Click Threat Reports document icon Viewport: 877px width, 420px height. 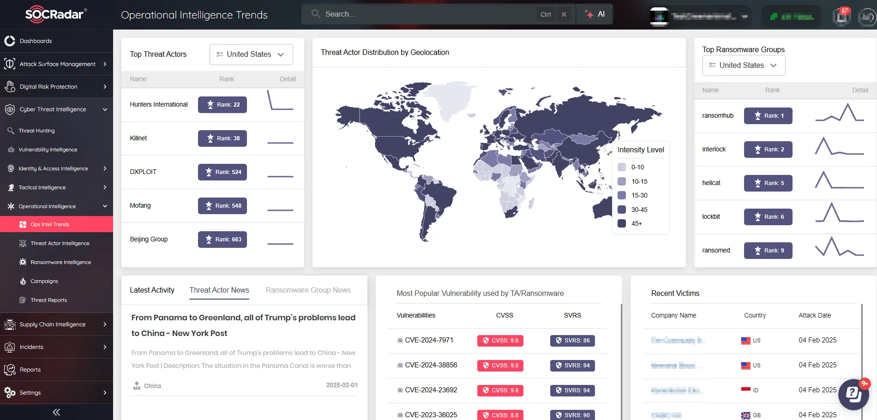point(23,300)
